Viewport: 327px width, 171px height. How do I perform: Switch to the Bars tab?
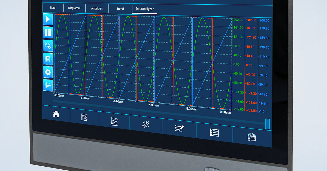[53, 8]
